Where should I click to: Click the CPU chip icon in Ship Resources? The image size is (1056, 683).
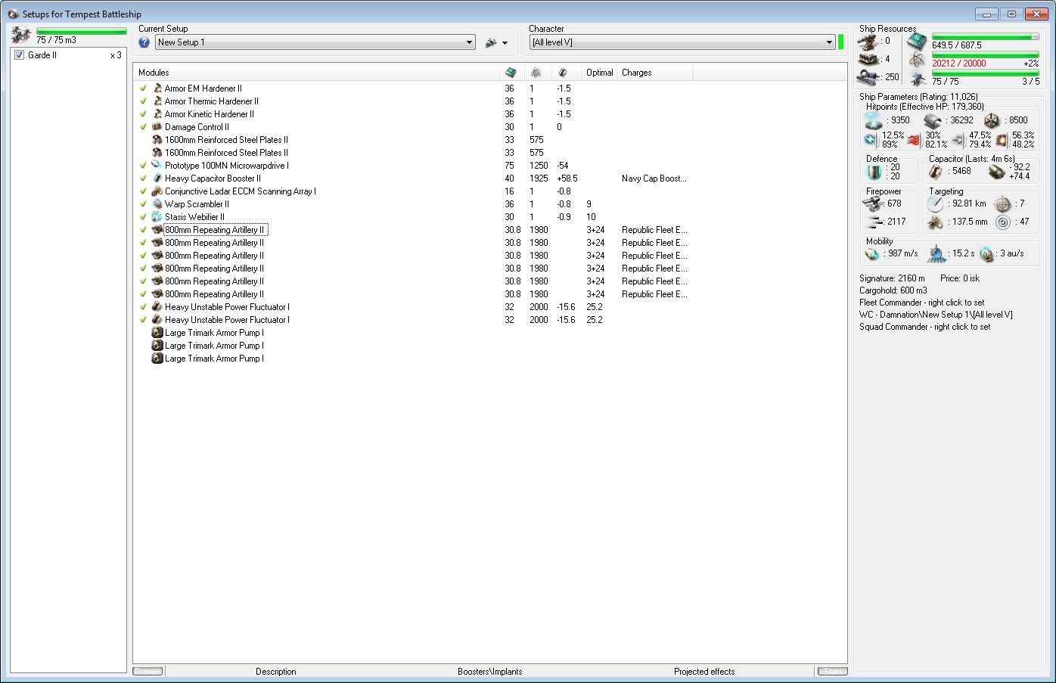[917, 42]
